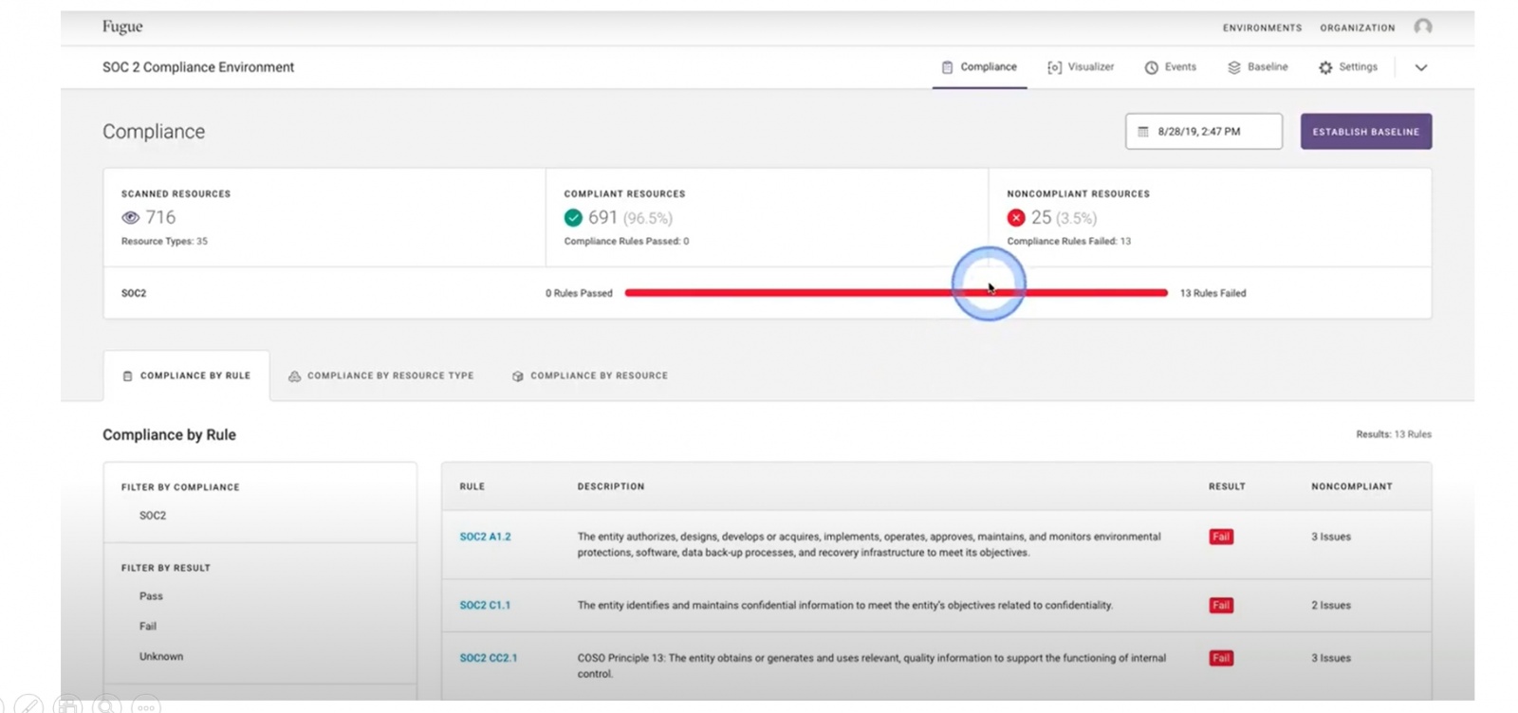Filter rules by Fail result
The height and width of the screenshot is (713, 1518).
click(148, 626)
